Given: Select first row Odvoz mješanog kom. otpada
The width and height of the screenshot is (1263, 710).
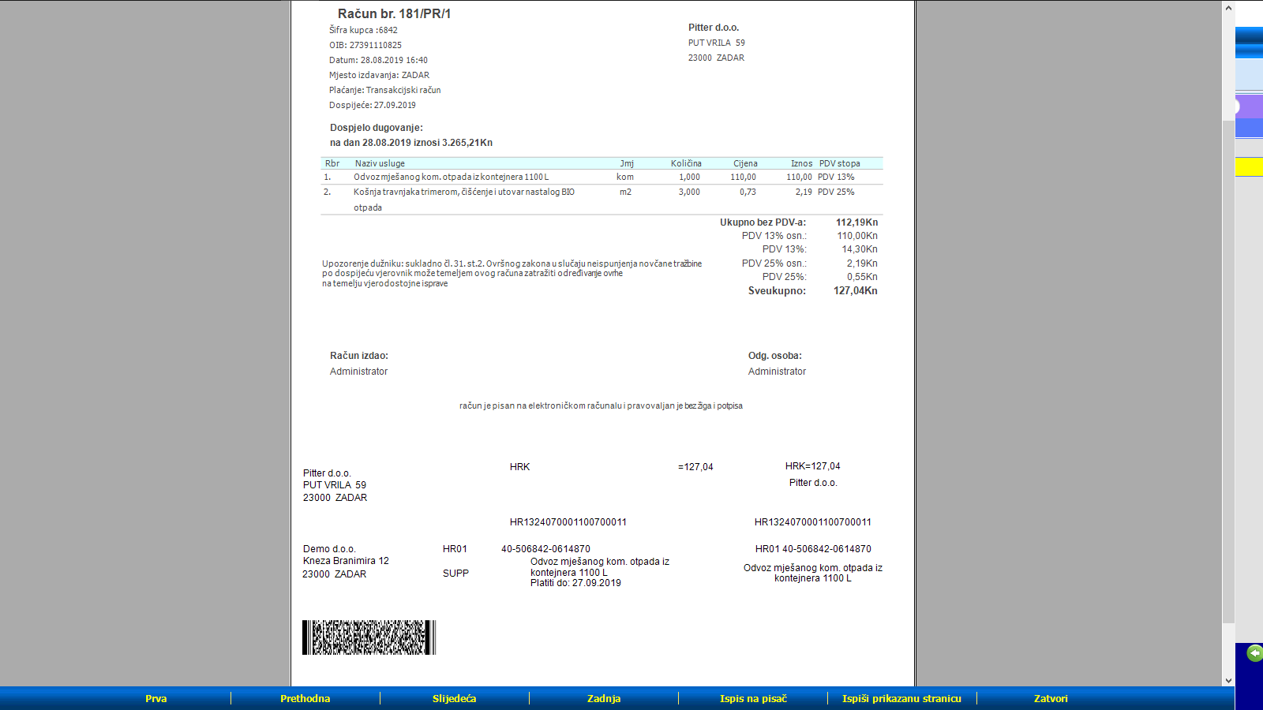Looking at the screenshot, I should [451, 177].
